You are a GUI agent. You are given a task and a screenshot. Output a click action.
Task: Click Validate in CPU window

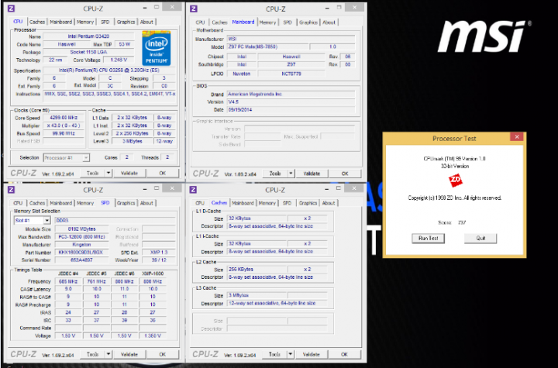click(129, 173)
